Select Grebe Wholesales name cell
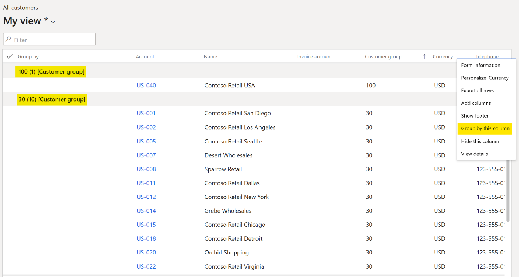Viewport: 519px width, 277px height. [x=228, y=211]
